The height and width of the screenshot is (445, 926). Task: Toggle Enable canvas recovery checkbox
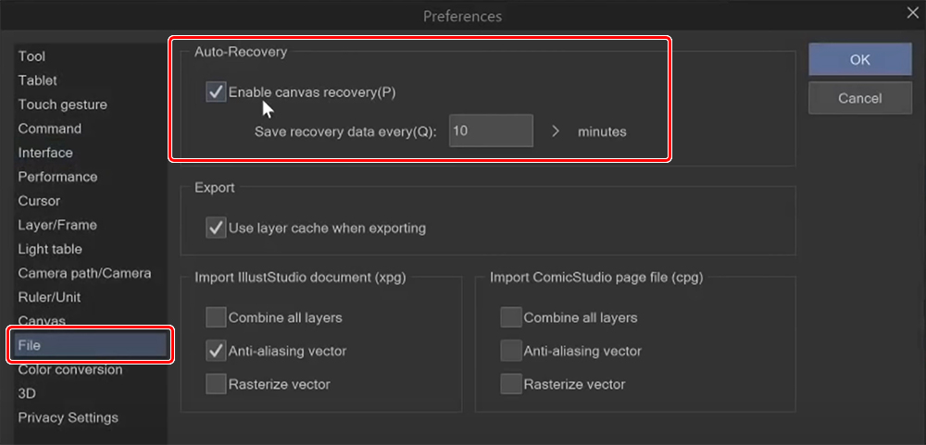point(216,92)
